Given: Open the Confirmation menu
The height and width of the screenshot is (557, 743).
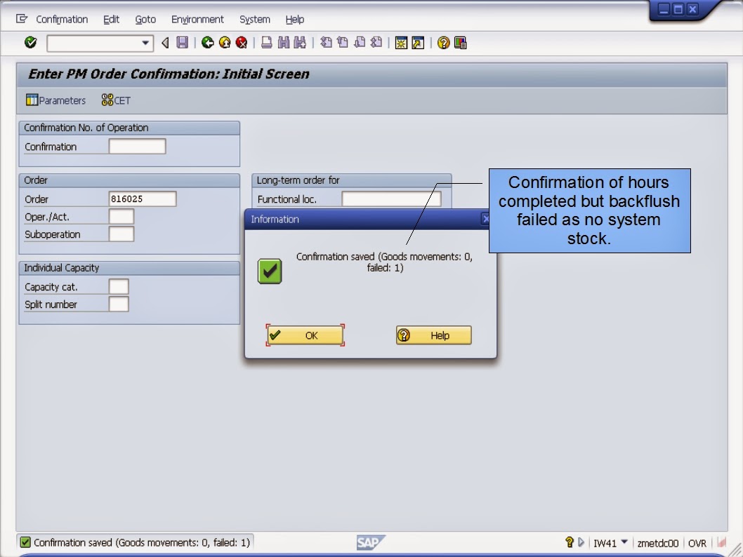Looking at the screenshot, I should pyautogui.click(x=62, y=19).
